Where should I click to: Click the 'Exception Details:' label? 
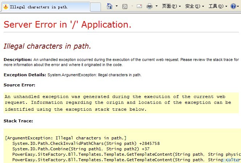(x=25, y=75)
